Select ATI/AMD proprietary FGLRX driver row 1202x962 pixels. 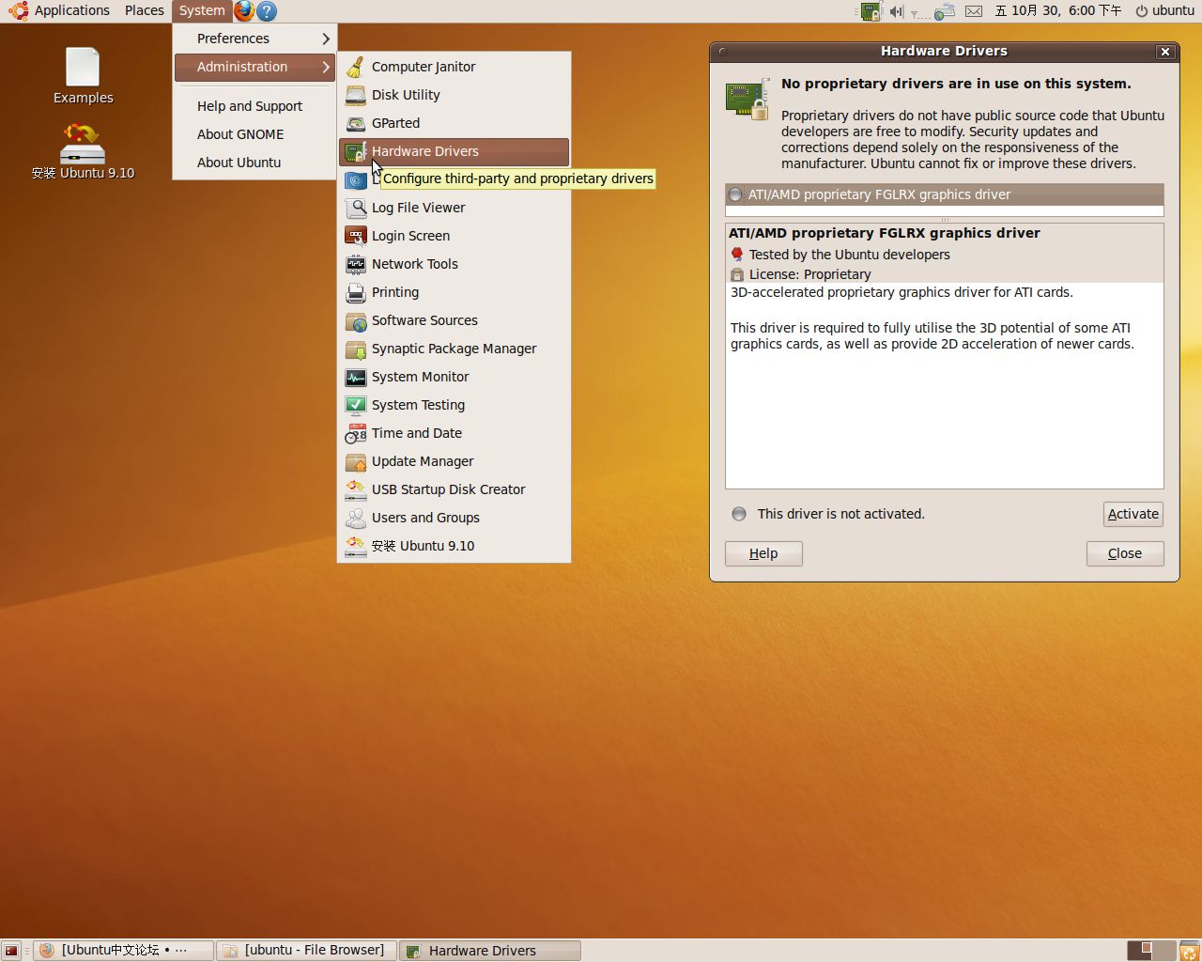pyautogui.click(x=945, y=194)
